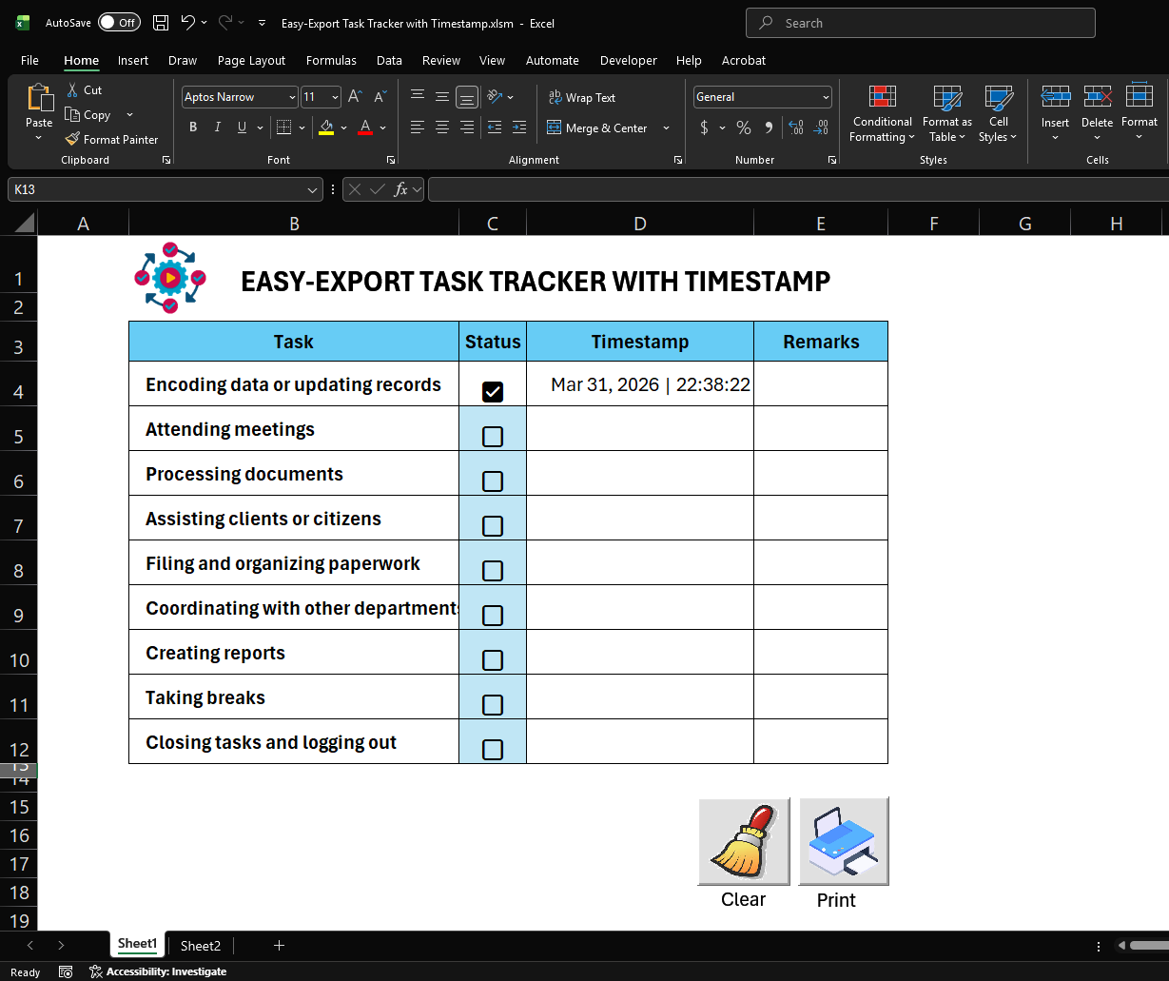The image size is (1169, 981).
Task: Uncheck the Encoding data task checkbox
Action: pyautogui.click(x=492, y=390)
